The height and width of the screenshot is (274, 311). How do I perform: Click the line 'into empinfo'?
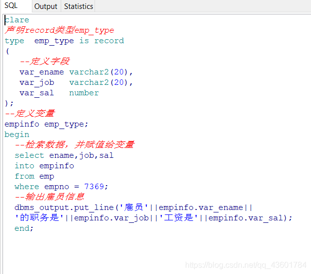(x=44, y=166)
